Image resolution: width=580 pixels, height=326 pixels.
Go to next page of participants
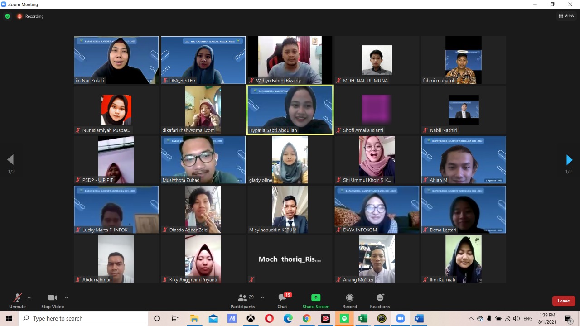pos(569,160)
